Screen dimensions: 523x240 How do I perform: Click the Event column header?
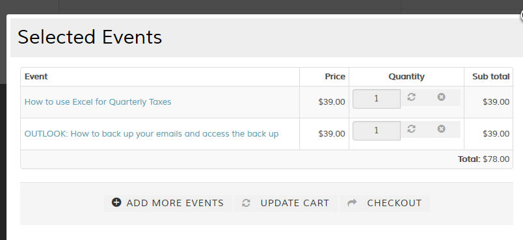tap(36, 77)
